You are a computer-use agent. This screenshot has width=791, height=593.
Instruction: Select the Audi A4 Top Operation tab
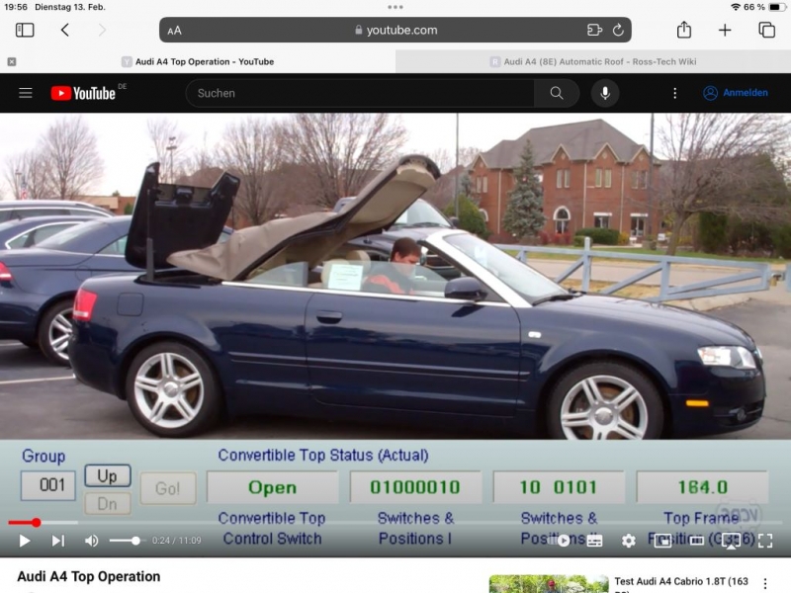click(x=198, y=61)
